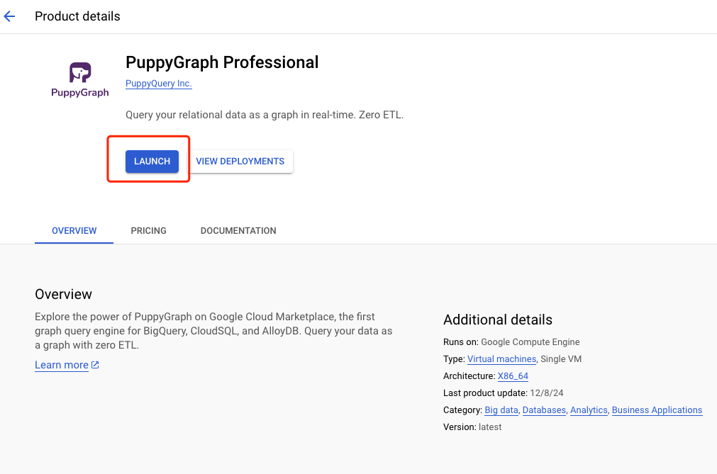This screenshot has height=474, width=717.
Task: Select the PuppyGraph Professional title text
Action: coord(222,62)
